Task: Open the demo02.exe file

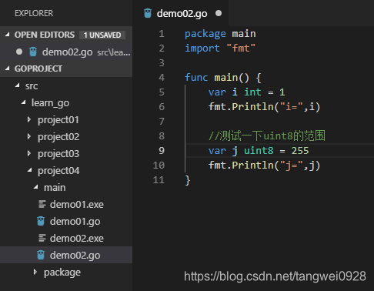Action: coord(77,239)
